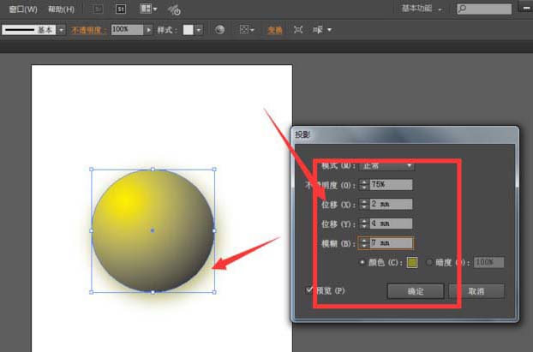The height and width of the screenshot is (352, 533).
Task: Click the left-middle selection handle of sphere
Action: 91,230
